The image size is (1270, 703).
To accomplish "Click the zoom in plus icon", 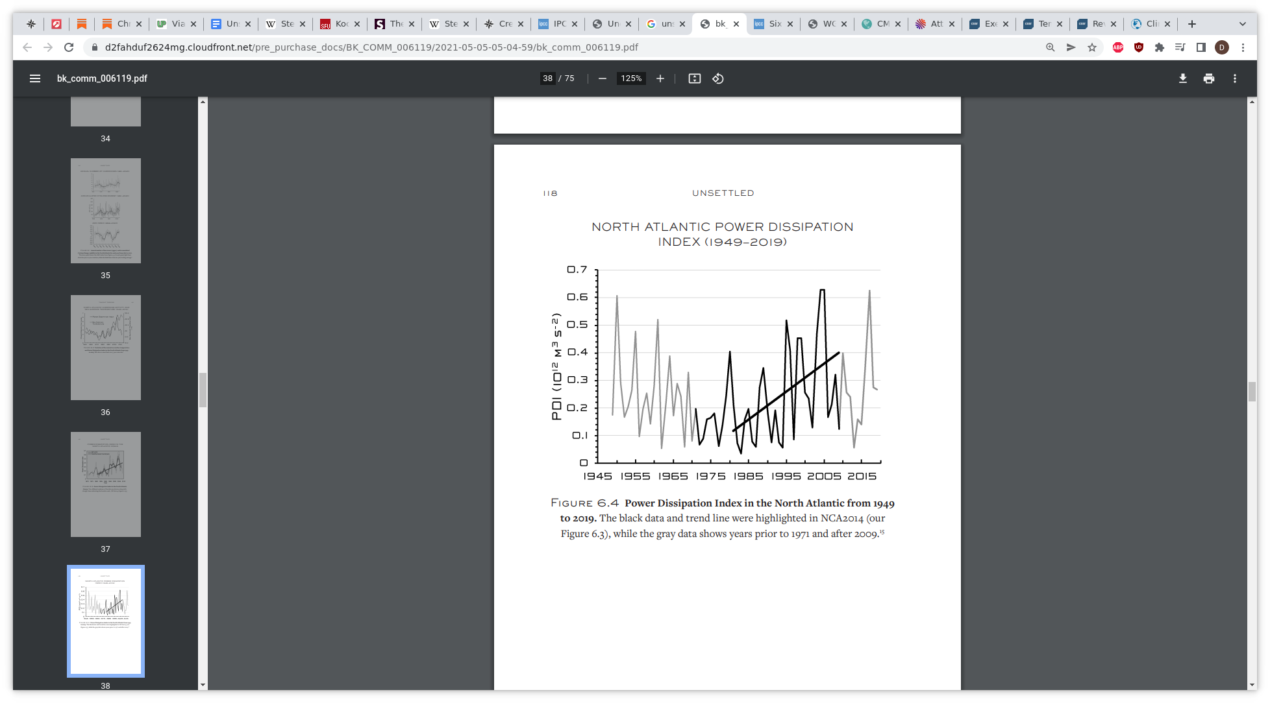I will [660, 78].
